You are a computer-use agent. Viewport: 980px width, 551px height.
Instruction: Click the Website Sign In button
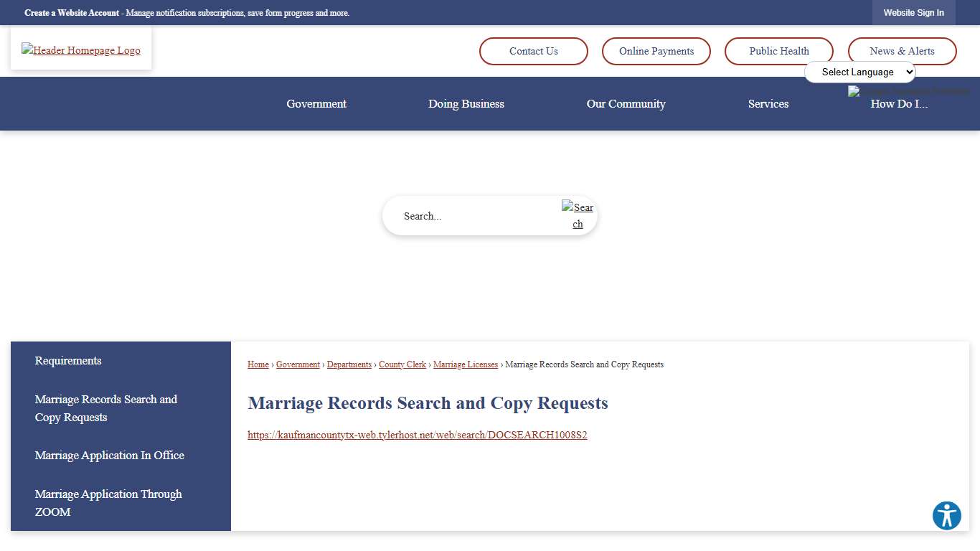[913, 12]
